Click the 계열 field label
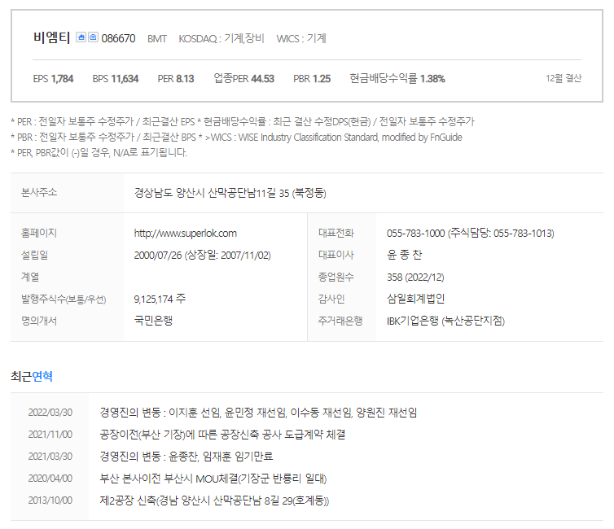Screen dimensions: 614x529 [30, 277]
